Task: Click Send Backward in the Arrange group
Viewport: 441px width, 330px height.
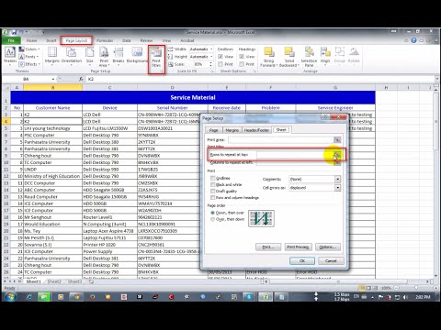Action: tap(288, 57)
